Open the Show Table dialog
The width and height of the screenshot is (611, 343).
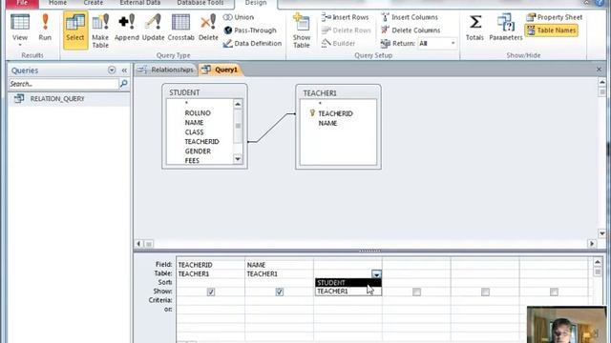point(302,30)
